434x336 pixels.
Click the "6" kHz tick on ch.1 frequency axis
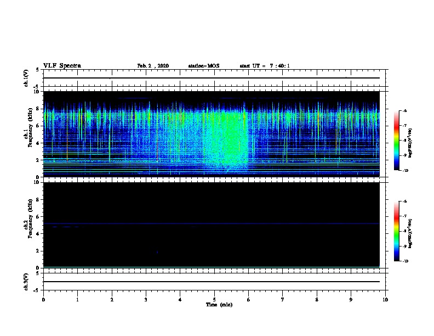pos(38,126)
